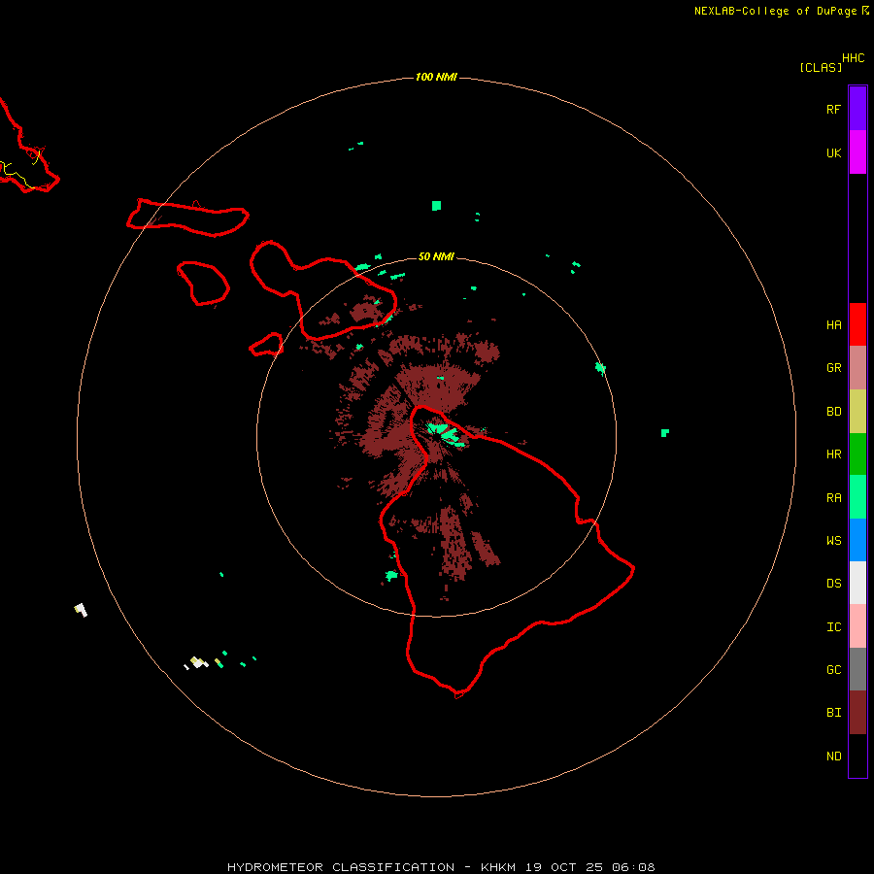The width and height of the screenshot is (874, 874).
Task: Click the "UK" legend label
Action: [x=834, y=152]
